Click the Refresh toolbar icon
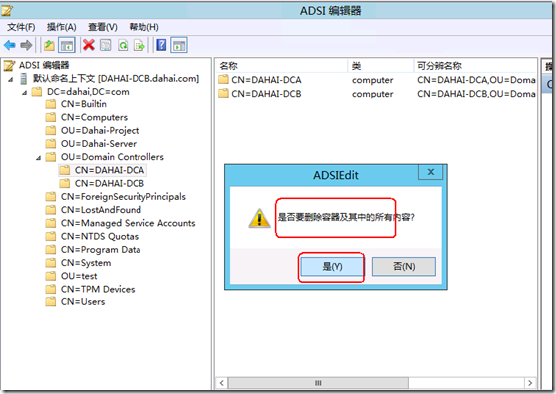Image resolution: width=556 pixels, height=394 pixels. [x=123, y=45]
